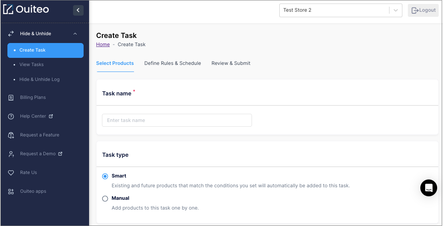This screenshot has width=443, height=226.
Task: Click the Home breadcrumb link
Action: (x=103, y=45)
